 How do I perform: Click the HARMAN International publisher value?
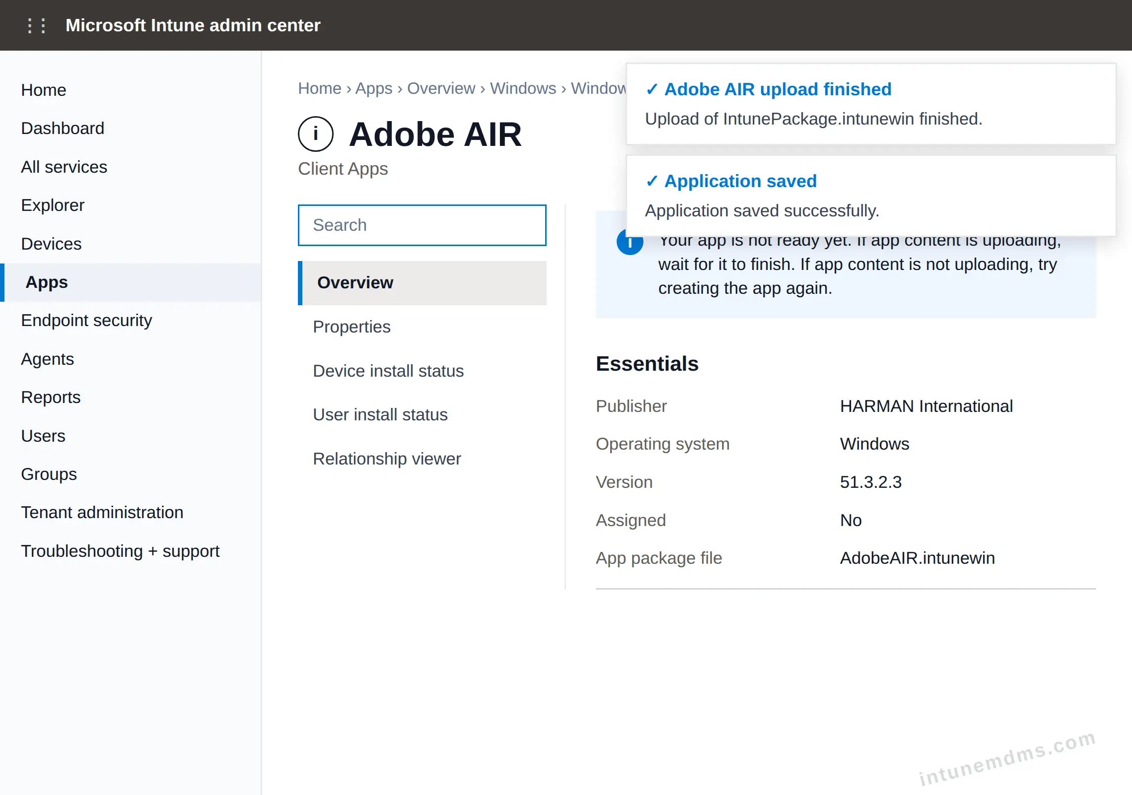[926, 406]
